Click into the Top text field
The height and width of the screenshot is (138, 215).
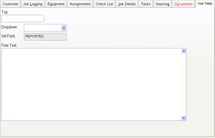[23, 18]
